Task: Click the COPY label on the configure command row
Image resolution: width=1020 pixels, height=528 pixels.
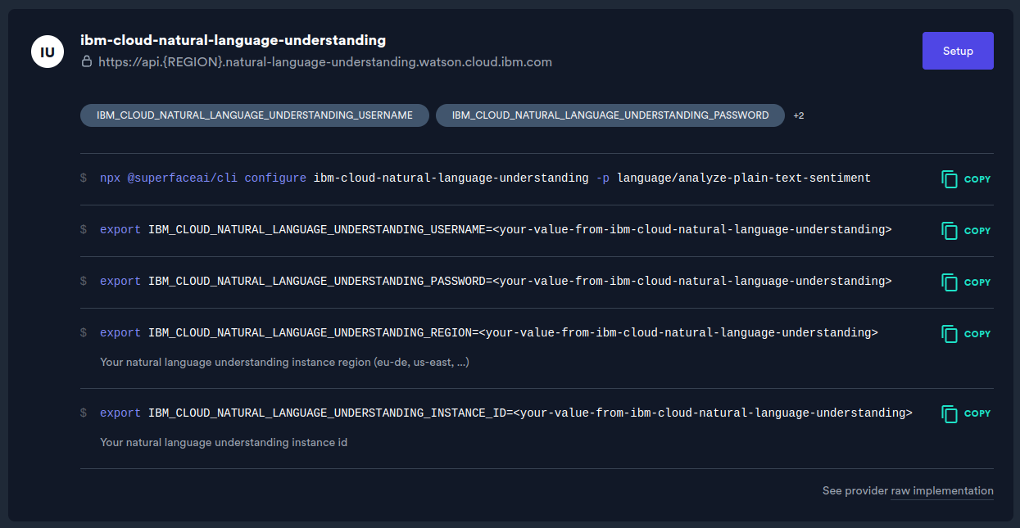Action: 976,179
